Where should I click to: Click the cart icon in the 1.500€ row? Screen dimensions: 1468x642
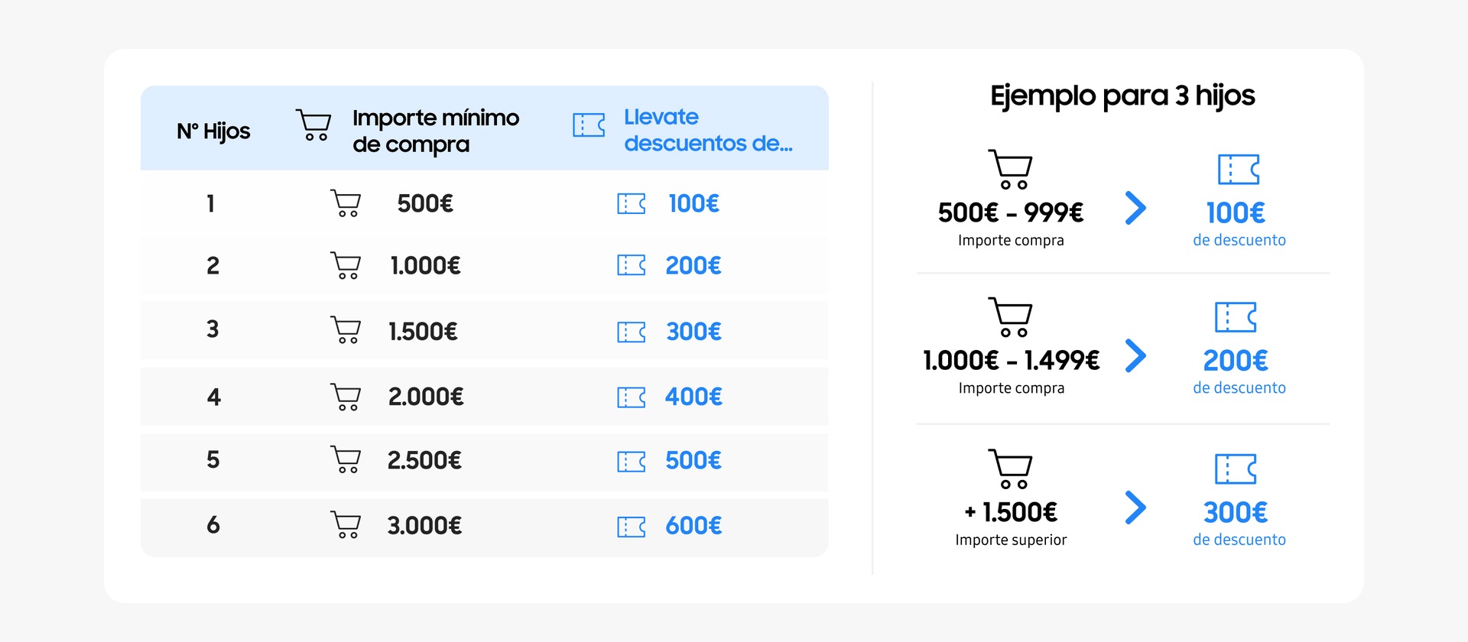346,330
